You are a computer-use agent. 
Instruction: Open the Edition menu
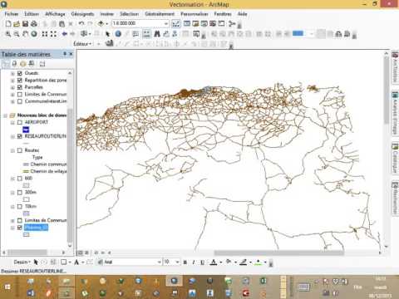32,14
